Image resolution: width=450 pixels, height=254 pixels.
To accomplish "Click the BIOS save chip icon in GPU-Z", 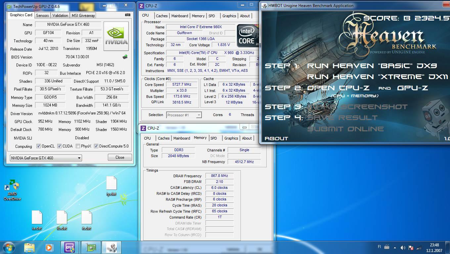I will [125, 57].
